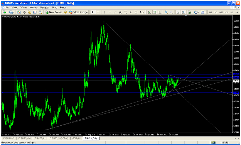Select the EURPLN,Daily chart tab
The height and width of the screenshot is (145, 241).
[91, 138]
